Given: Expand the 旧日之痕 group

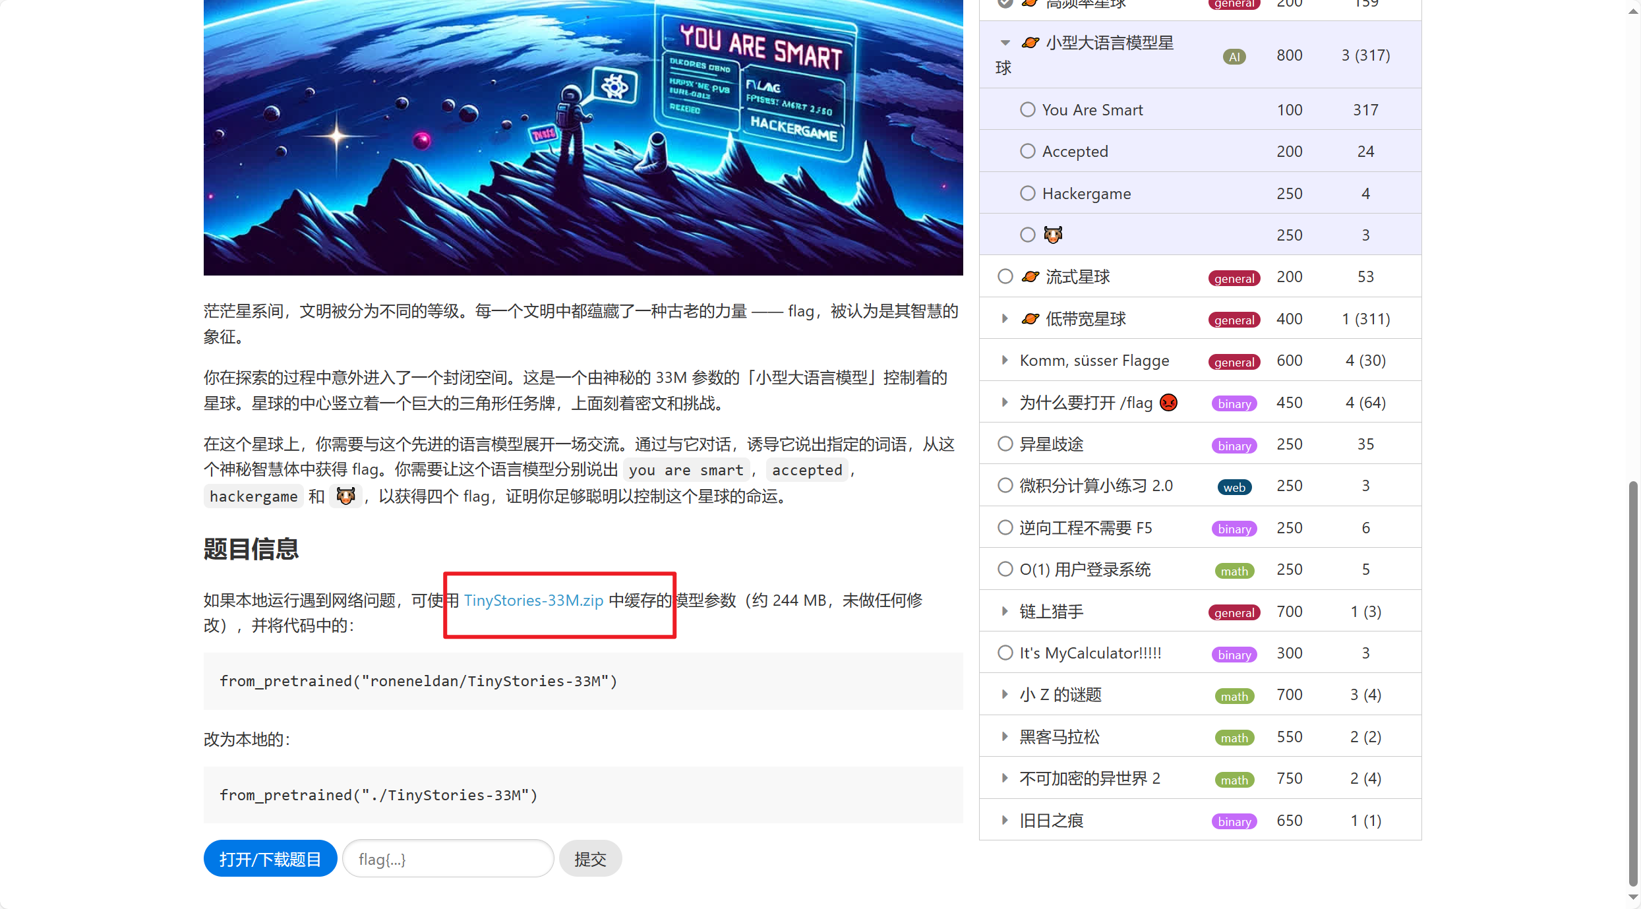Looking at the screenshot, I should [1005, 820].
